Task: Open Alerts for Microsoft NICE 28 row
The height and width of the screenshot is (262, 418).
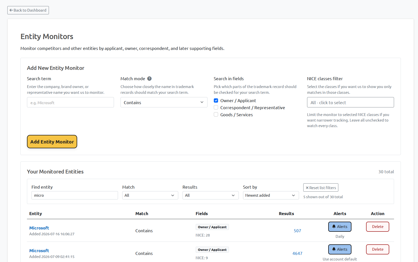Action: click(340, 227)
